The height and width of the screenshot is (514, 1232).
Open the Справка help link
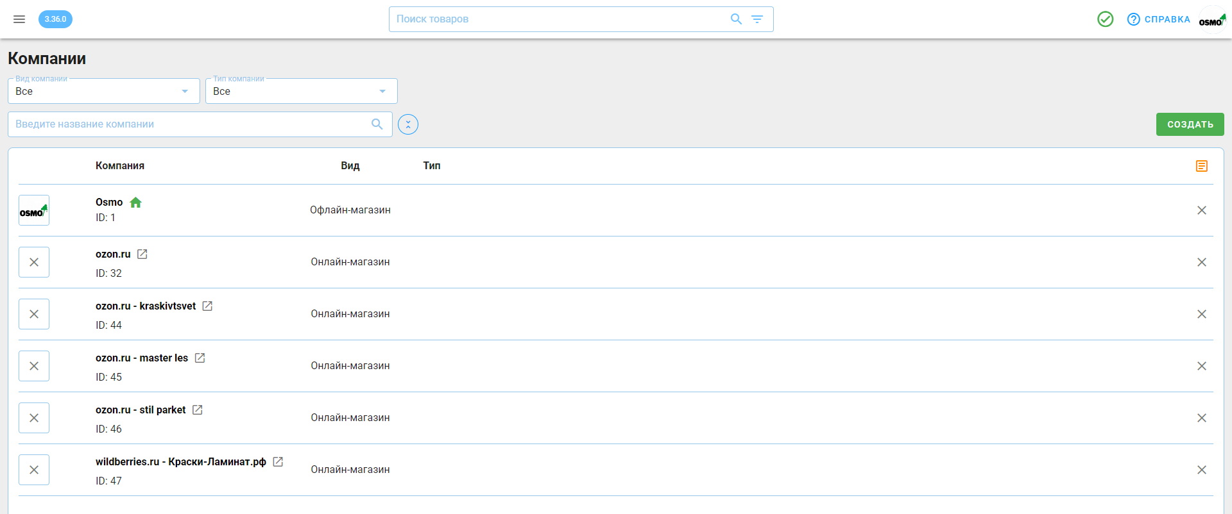click(1159, 19)
